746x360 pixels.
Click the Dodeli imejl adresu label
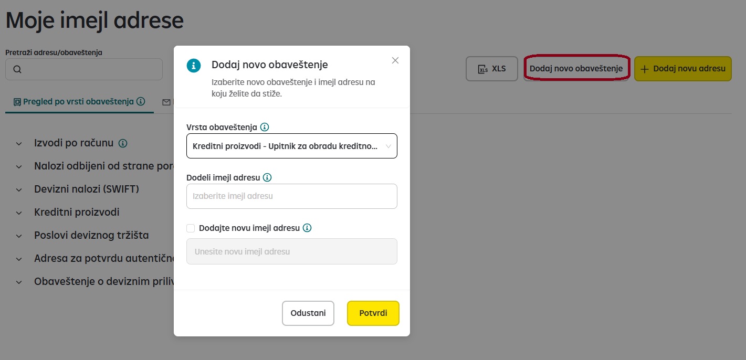click(x=223, y=177)
